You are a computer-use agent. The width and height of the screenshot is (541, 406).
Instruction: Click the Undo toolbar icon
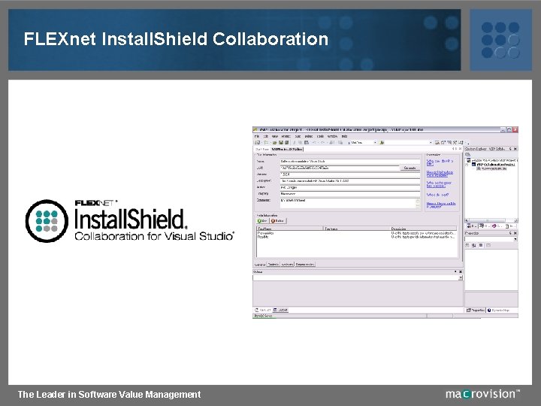click(314, 143)
